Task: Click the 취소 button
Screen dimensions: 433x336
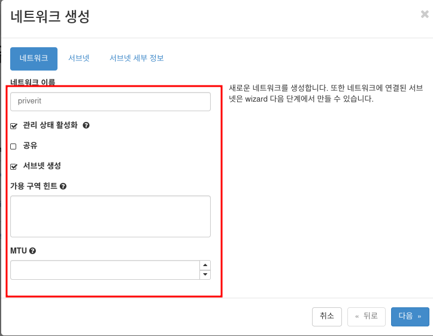Action: [x=327, y=317]
